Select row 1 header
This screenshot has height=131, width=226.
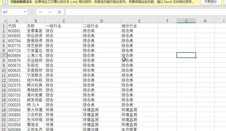4,26
